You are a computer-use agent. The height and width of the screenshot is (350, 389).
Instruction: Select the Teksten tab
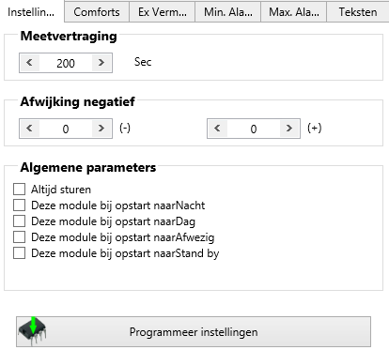tap(358, 12)
